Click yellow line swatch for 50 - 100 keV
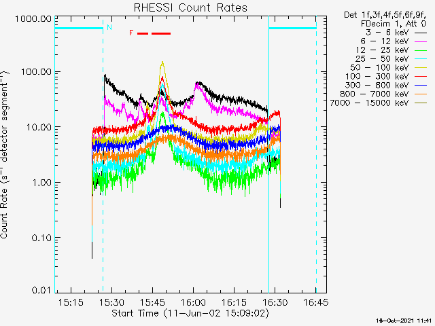The width and height of the screenshot is (435, 326). [x=421, y=68]
